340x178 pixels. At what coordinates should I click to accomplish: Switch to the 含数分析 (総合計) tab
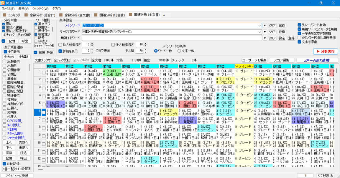point(40,15)
